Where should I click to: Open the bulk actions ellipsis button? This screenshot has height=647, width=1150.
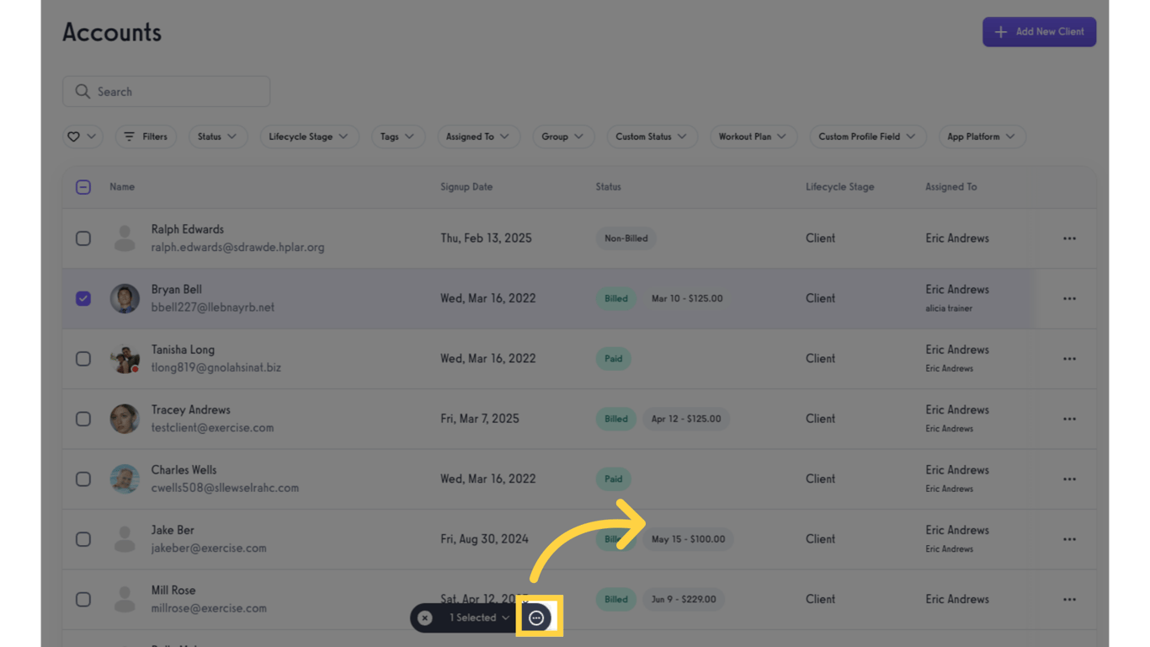tap(536, 618)
